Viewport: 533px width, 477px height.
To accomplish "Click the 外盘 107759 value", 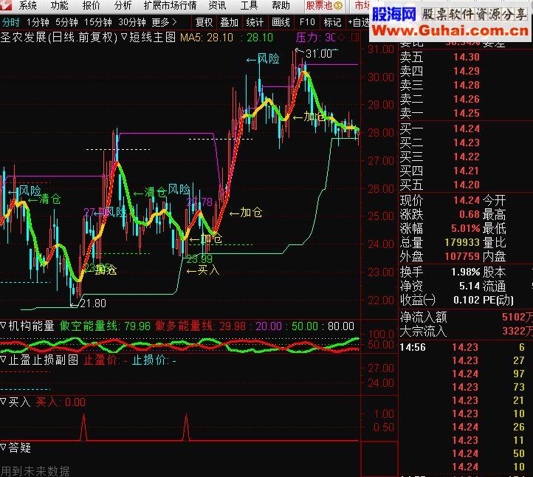I will pos(462,256).
